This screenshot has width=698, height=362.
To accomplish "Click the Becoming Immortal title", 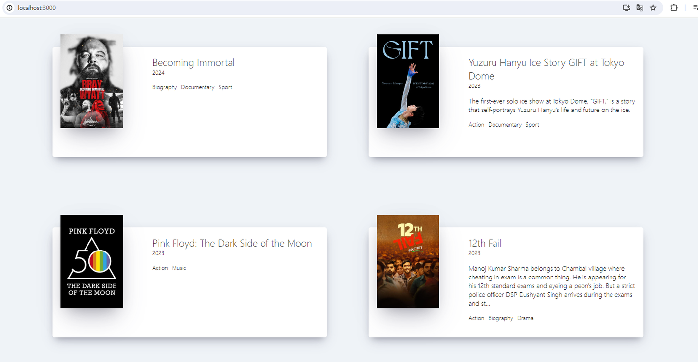I will click(193, 62).
